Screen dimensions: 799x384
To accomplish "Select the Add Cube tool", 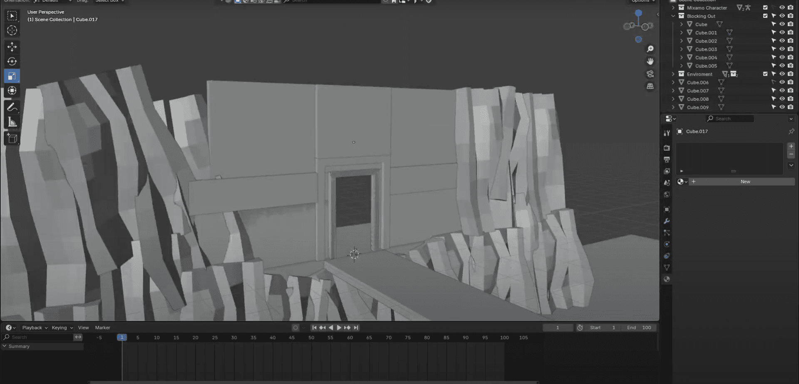I will coord(12,138).
